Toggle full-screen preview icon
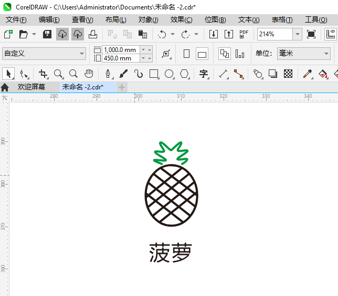The width and height of the screenshot is (338, 296). (311, 34)
